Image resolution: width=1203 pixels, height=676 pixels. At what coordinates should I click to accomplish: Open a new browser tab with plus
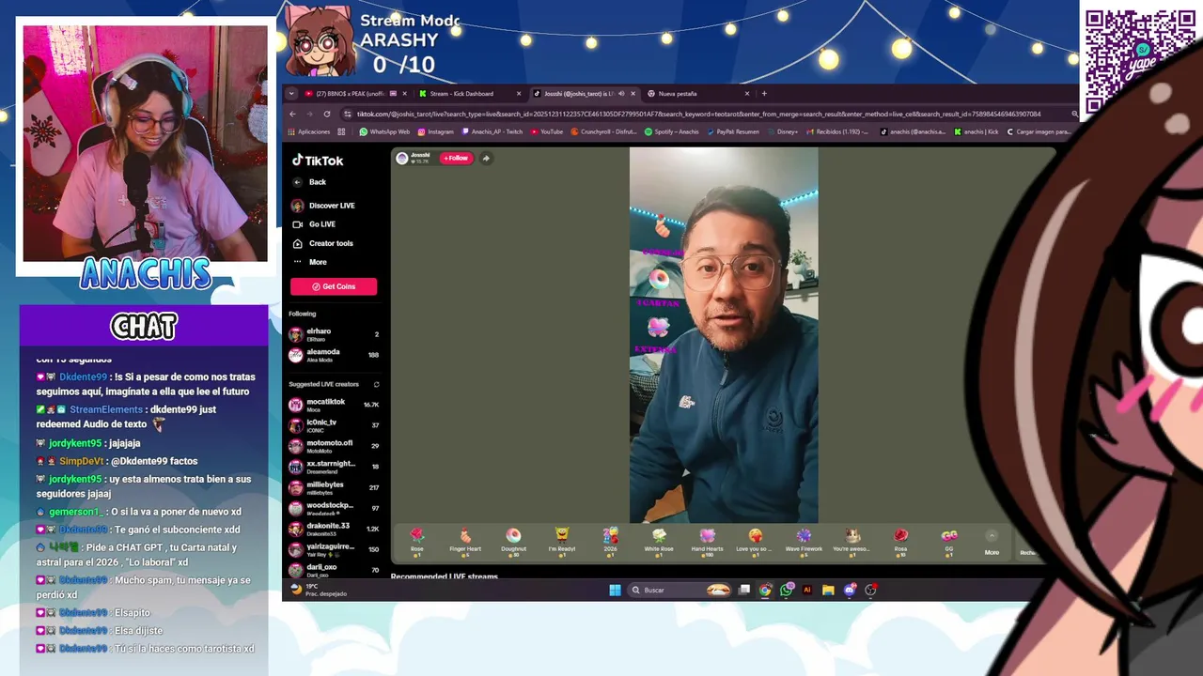(x=764, y=94)
